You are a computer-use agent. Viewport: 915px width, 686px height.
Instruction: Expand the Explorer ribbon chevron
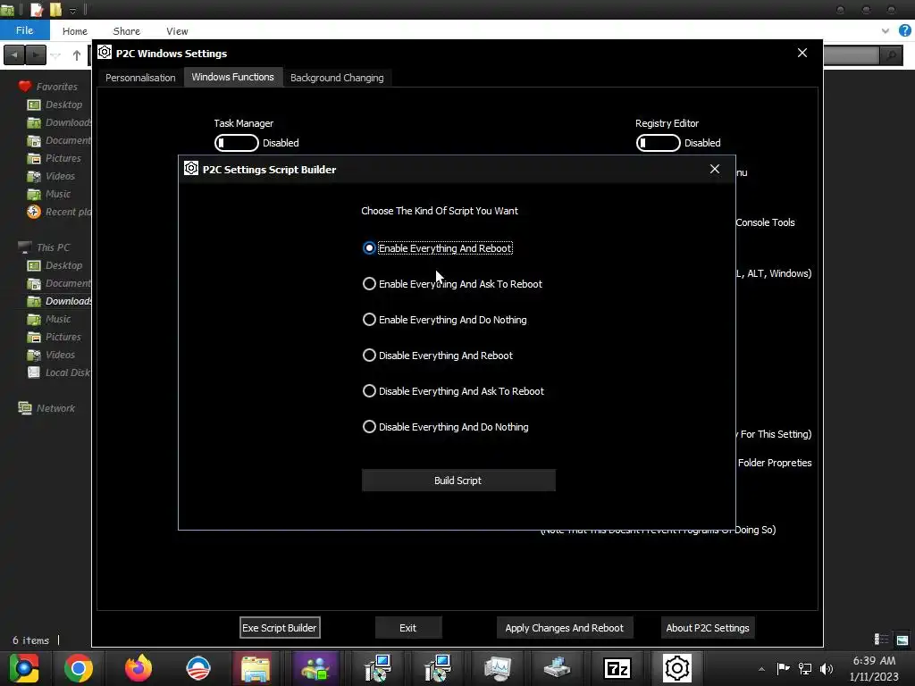[x=886, y=31]
